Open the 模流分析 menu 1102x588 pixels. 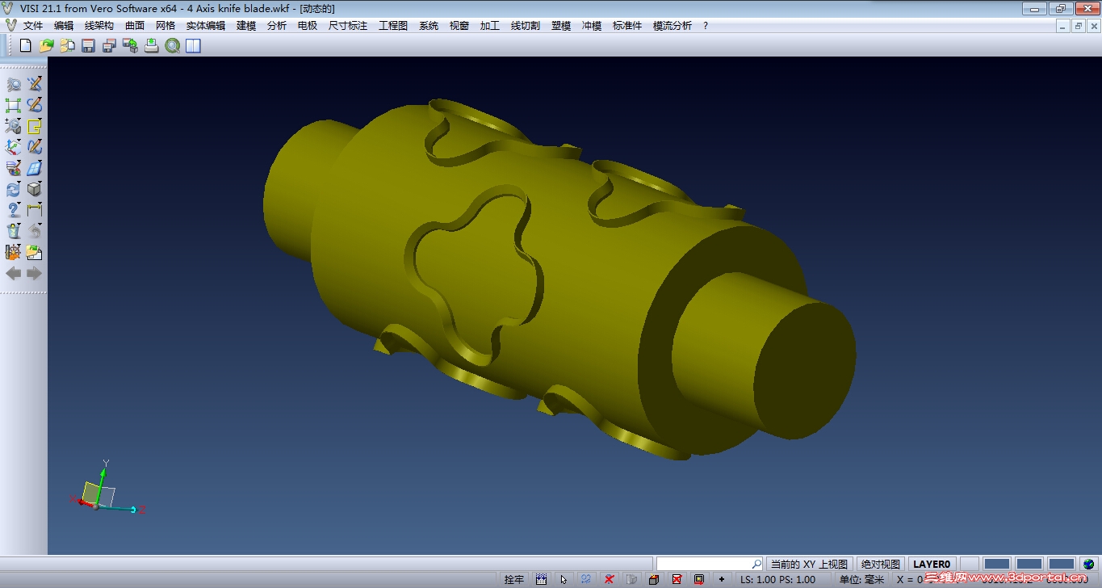pyautogui.click(x=673, y=26)
